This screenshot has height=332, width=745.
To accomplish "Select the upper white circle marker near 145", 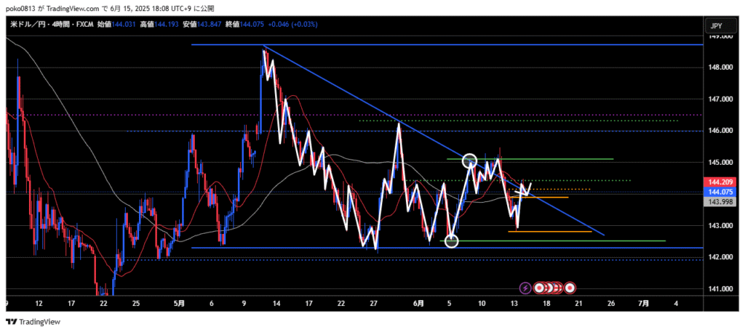I will pyautogui.click(x=469, y=160).
